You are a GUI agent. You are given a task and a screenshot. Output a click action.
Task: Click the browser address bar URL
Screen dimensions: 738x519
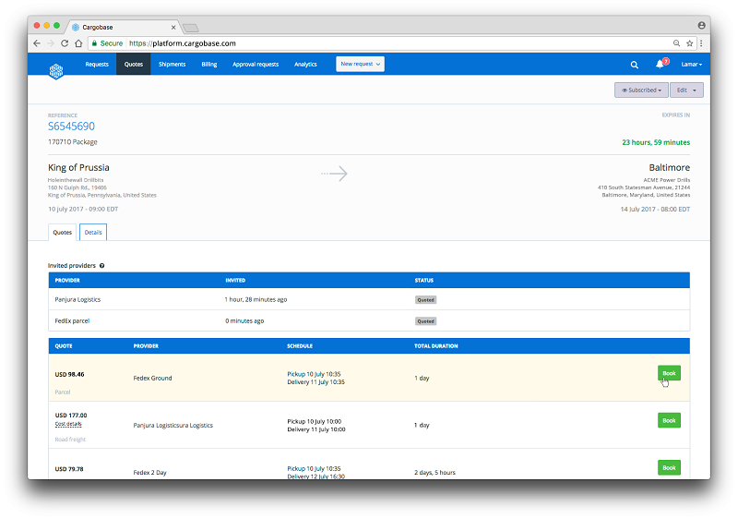(182, 43)
